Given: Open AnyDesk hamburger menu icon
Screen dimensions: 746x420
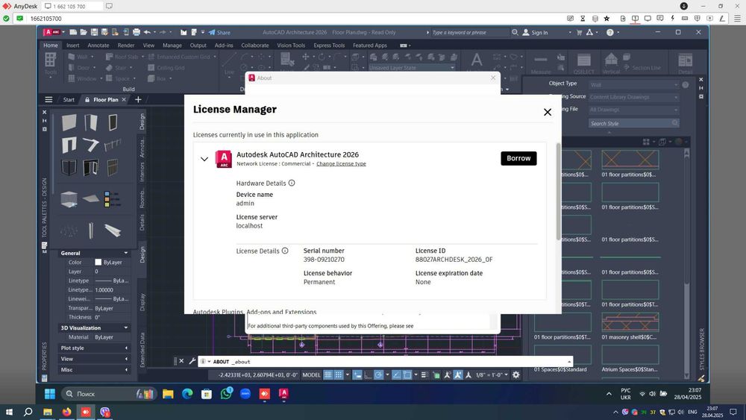Looking at the screenshot, I should pos(738,19).
